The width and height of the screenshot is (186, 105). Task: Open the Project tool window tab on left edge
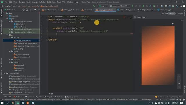tap(1, 13)
